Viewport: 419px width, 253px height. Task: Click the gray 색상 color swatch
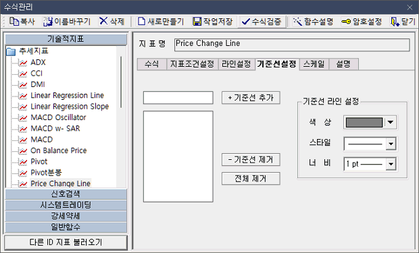point(364,123)
